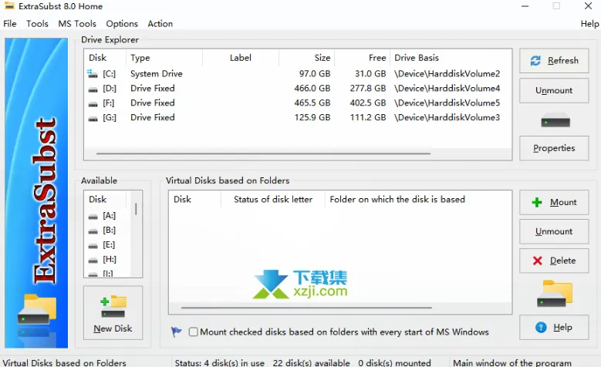This screenshot has width=601, height=367.
Task: Select available disk letter A:
Action: 108,216
